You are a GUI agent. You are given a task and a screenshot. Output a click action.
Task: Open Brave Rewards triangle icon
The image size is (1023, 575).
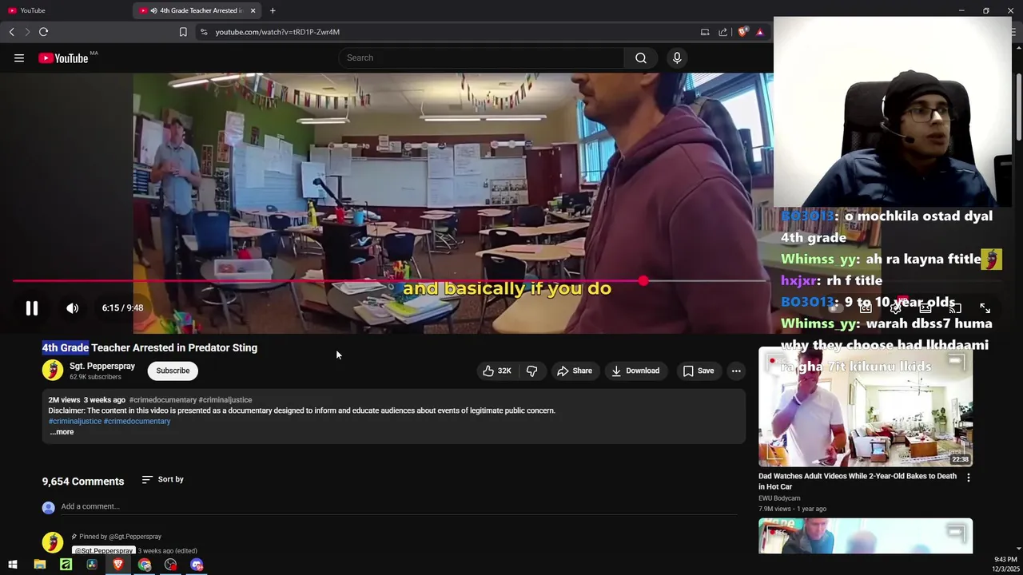[760, 32]
